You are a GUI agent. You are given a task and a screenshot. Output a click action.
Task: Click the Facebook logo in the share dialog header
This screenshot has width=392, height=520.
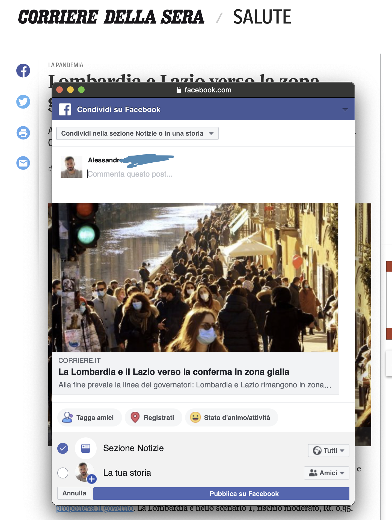click(65, 109)
